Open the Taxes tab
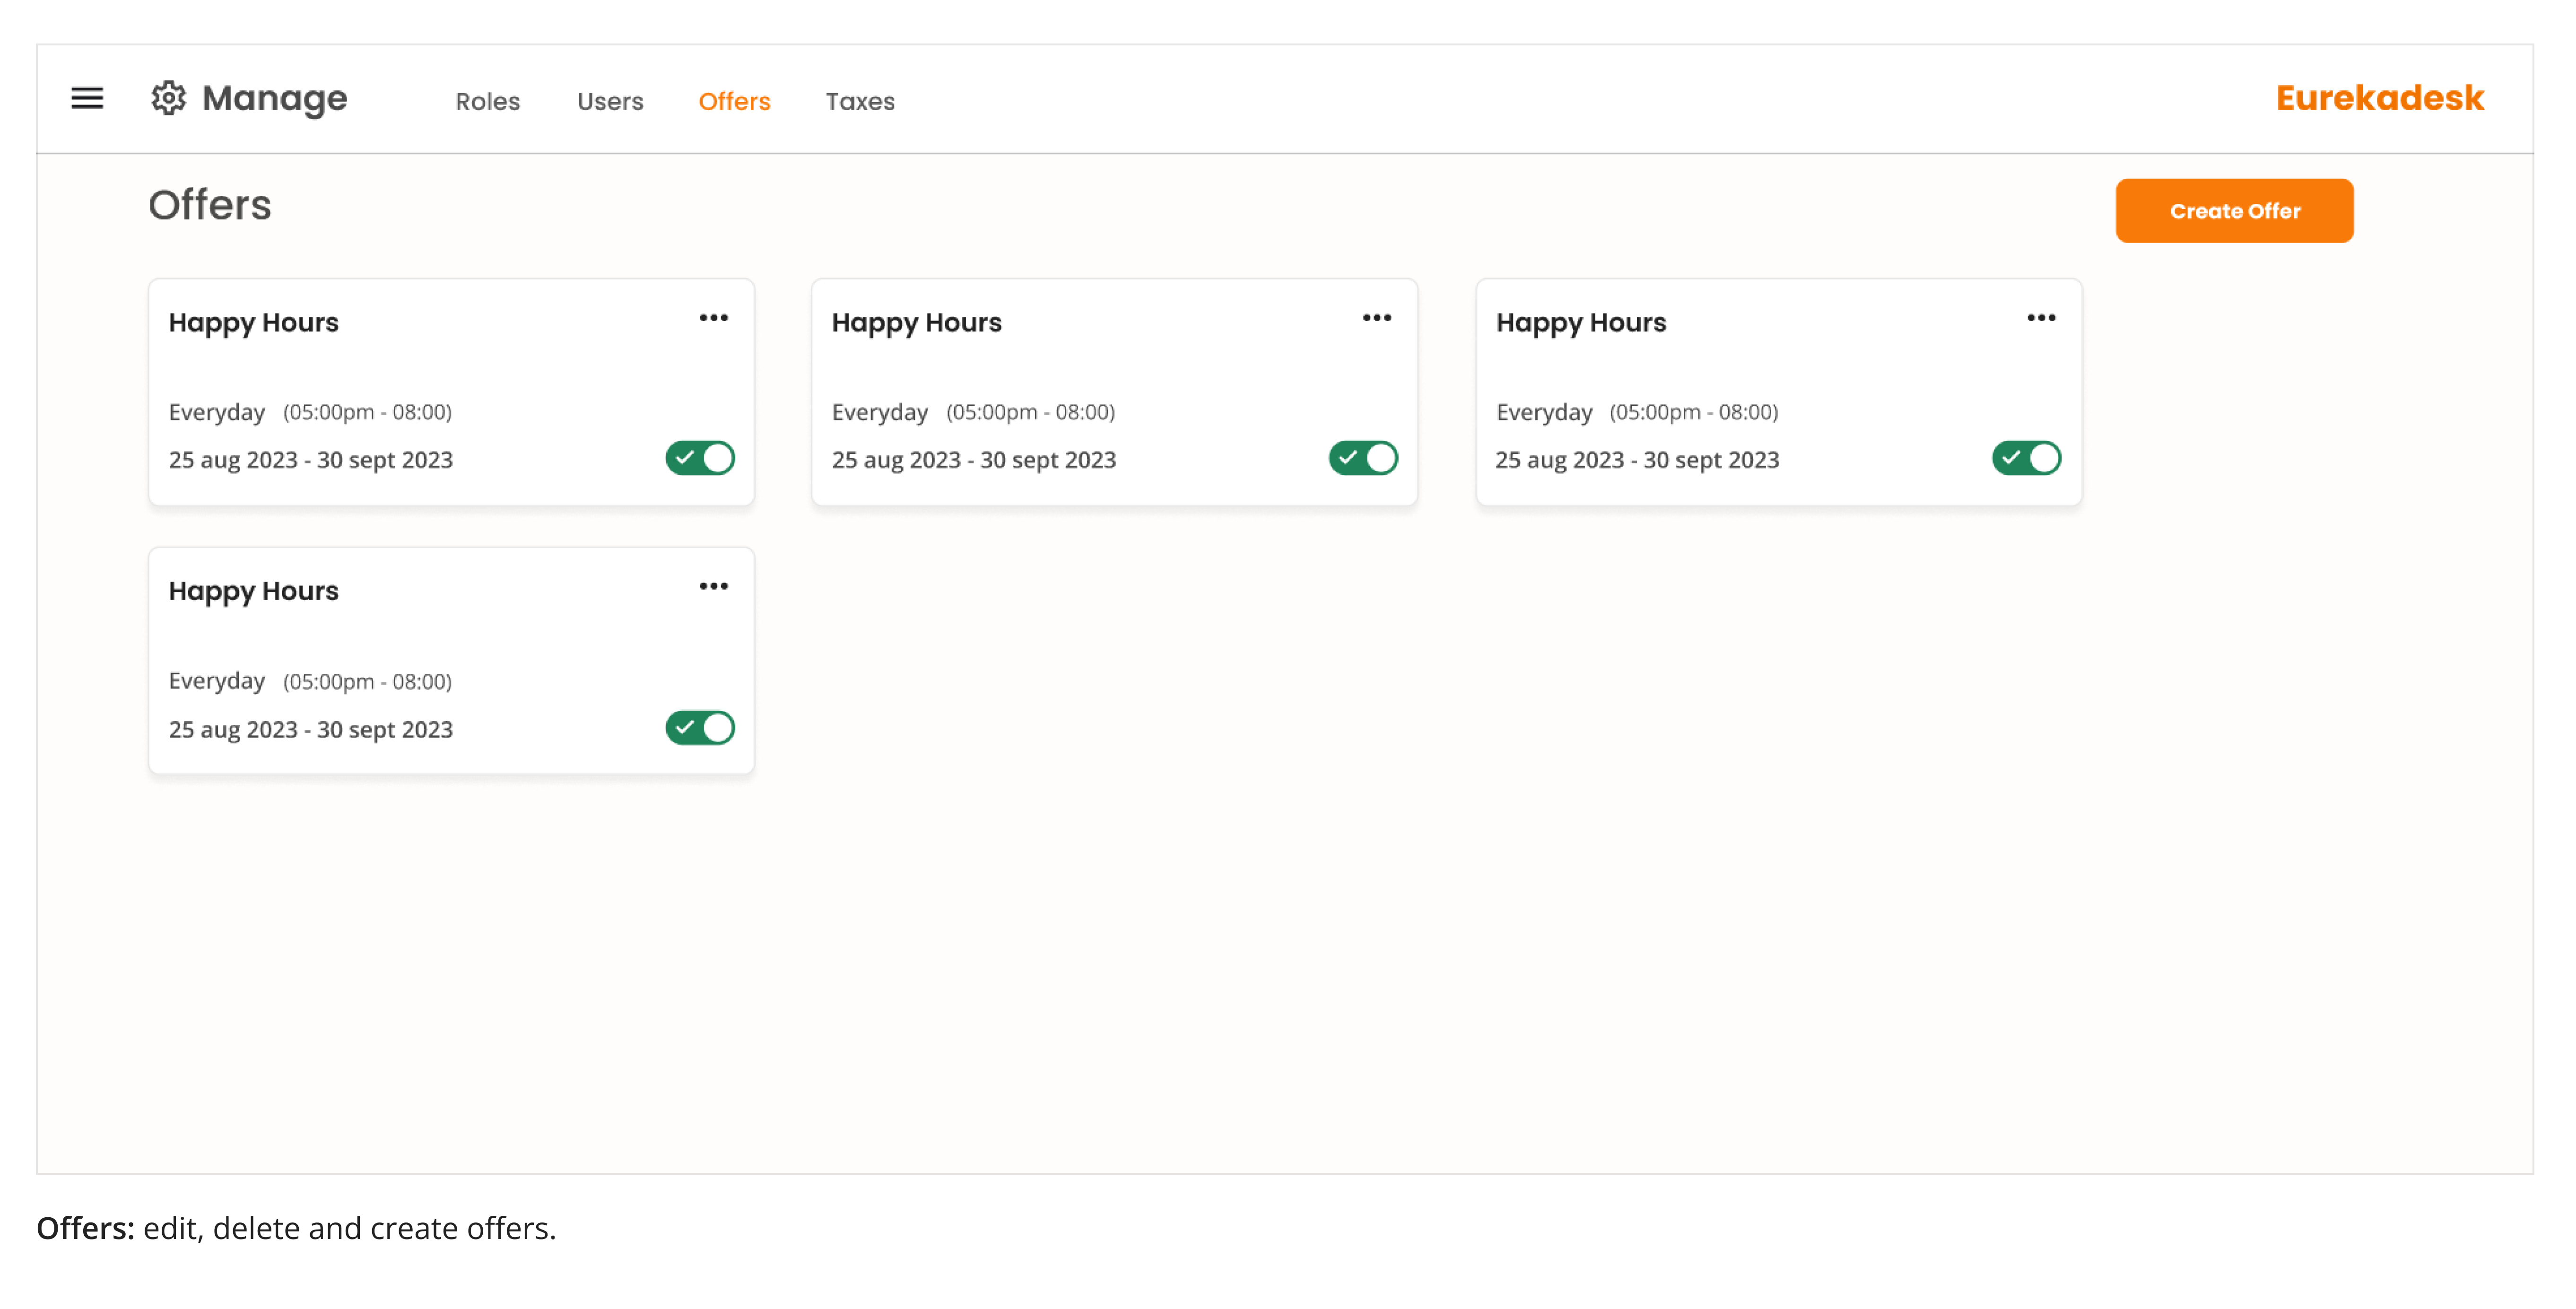Viewport: 2576px width, 1309px height. click(860, 102)
